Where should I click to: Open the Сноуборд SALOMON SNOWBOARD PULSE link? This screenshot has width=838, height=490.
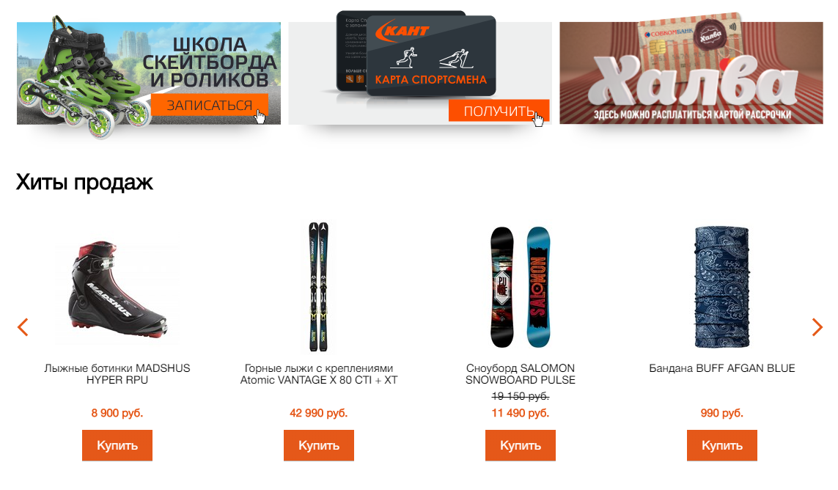[x=520, y=374]
